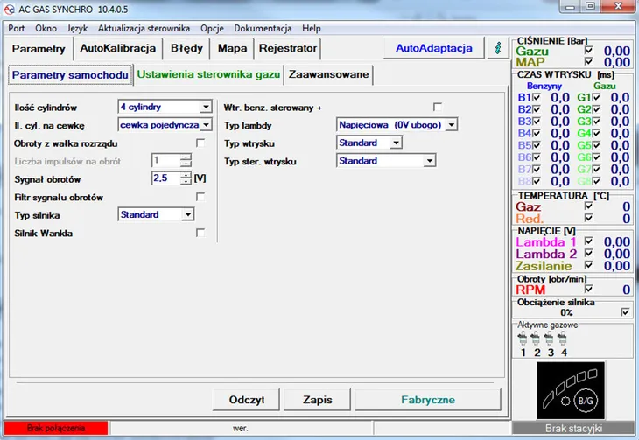Select the Parametry tab
The width and height of the screenshot is (639, 440).
[39, 49]
